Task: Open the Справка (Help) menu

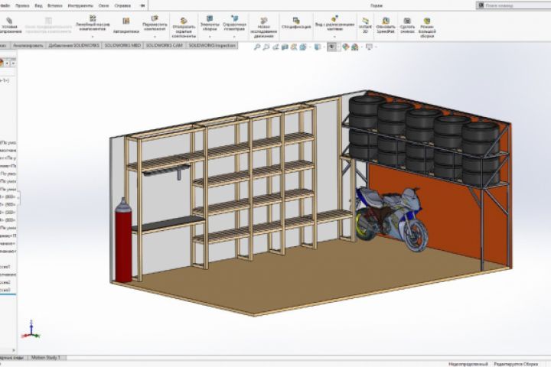Action: coord(122,5)
